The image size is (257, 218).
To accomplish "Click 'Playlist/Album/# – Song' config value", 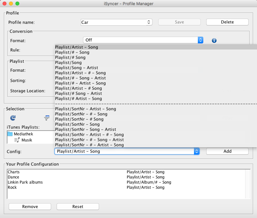I will pos(149,182).
